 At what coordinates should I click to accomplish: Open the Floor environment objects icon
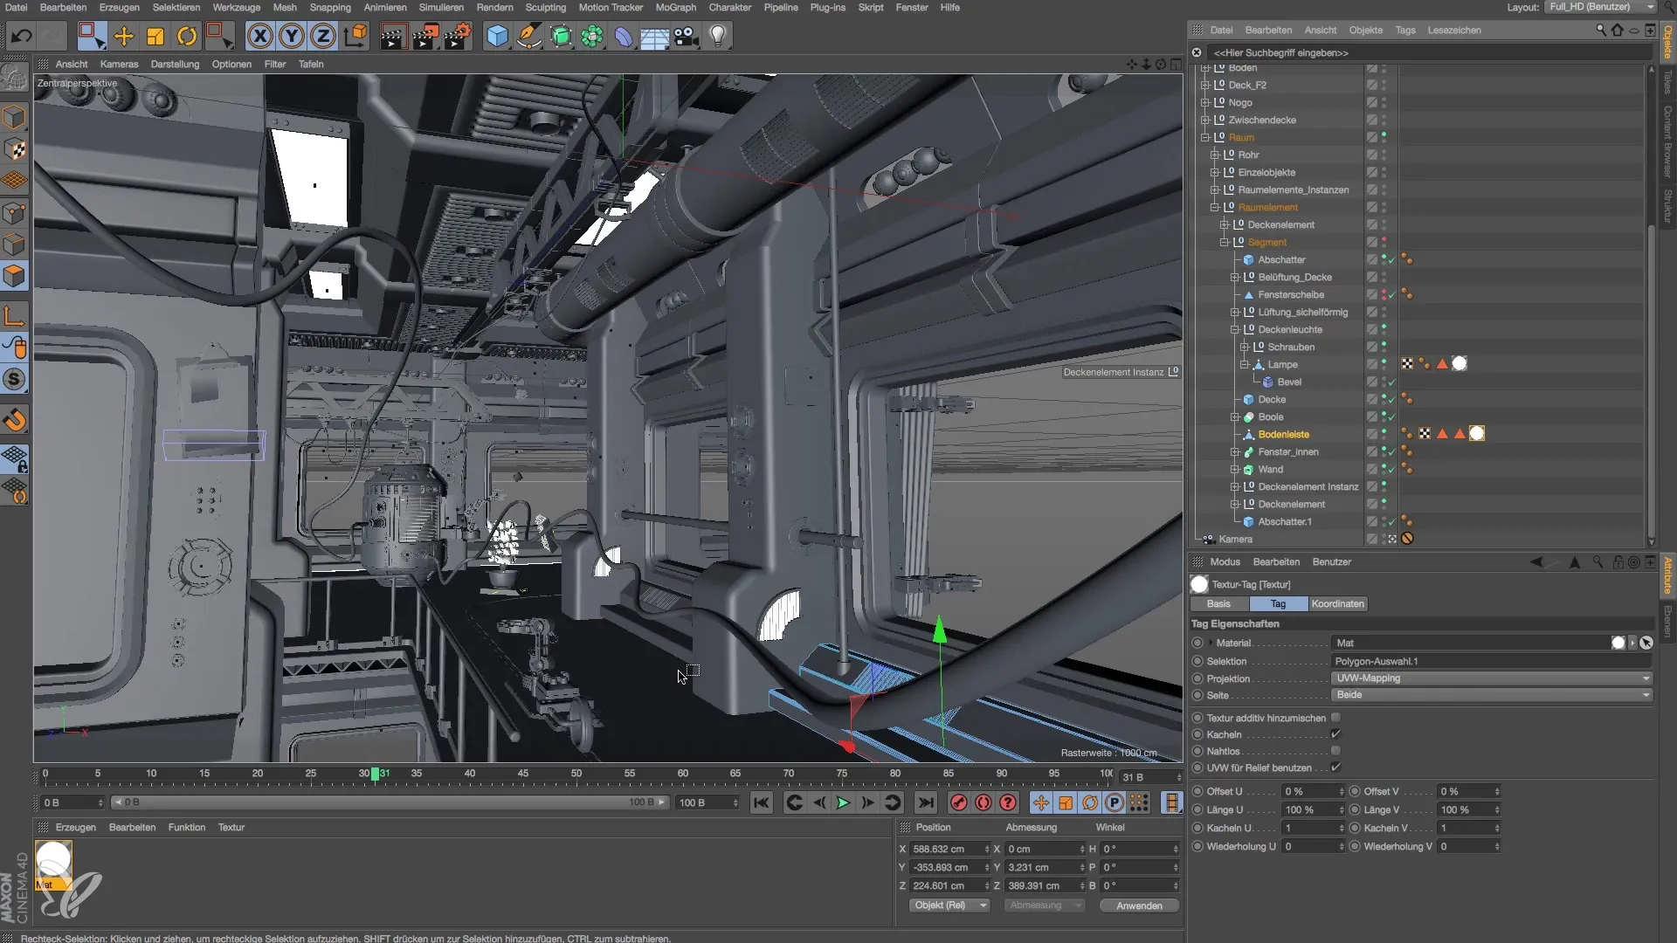[x=654, y=36]
